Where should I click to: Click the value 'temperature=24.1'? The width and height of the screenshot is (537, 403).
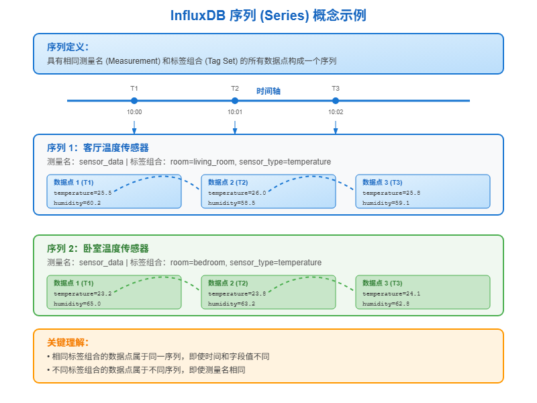391,294
